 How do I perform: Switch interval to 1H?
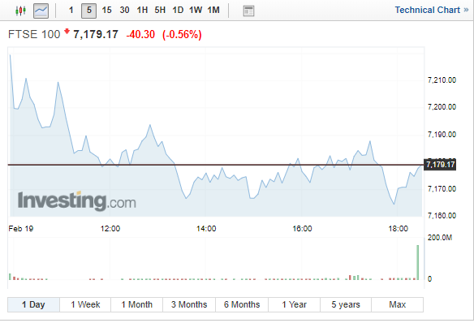[x=142, y=11]
